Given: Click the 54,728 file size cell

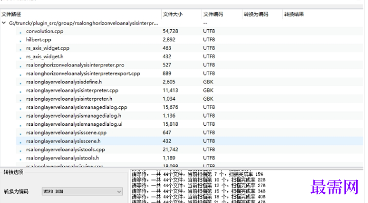Looking at the screenshot, I should tap(170, 31).
